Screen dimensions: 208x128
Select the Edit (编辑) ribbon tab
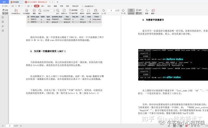[x=55, y=6]
